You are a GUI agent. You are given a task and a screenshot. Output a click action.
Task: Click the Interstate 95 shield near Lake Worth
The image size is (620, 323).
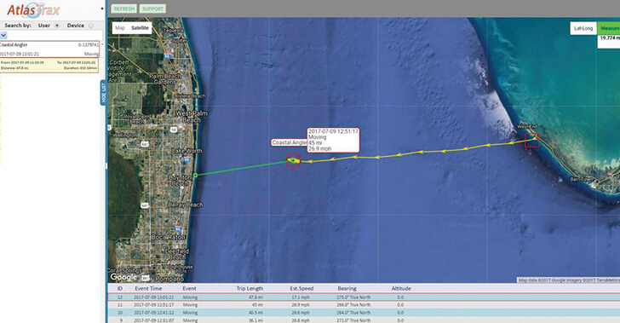click(187, 160)
